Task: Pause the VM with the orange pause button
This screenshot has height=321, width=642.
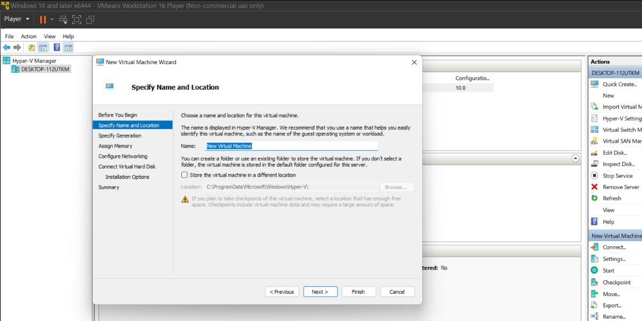Action: tap(43, 20)
